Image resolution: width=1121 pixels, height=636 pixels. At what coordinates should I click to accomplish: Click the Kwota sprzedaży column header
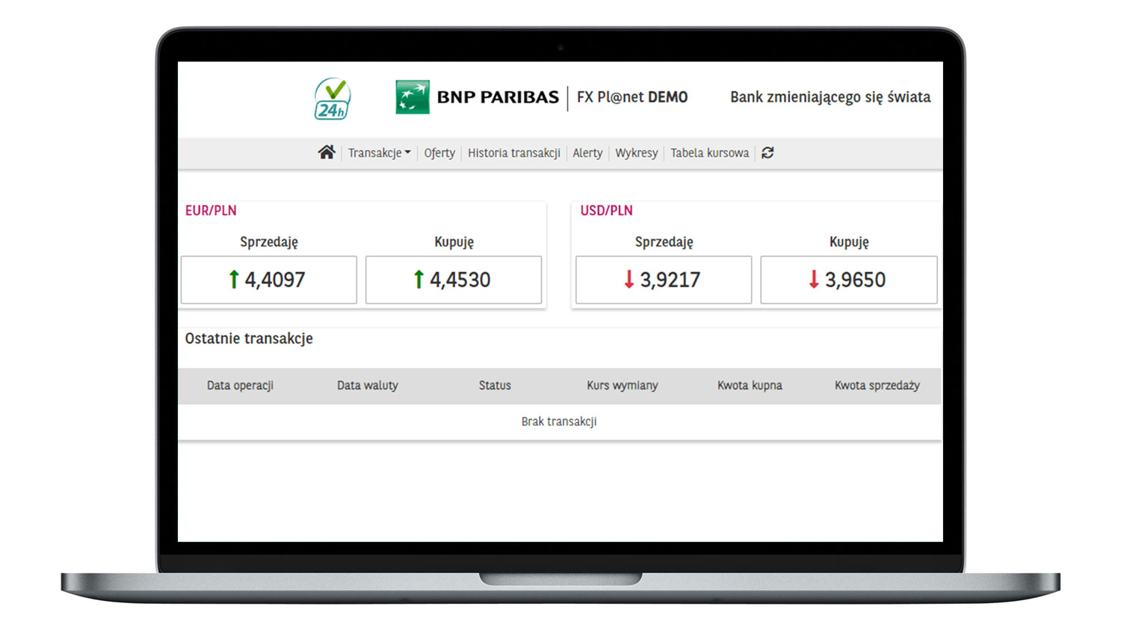[x=877, y=386]
